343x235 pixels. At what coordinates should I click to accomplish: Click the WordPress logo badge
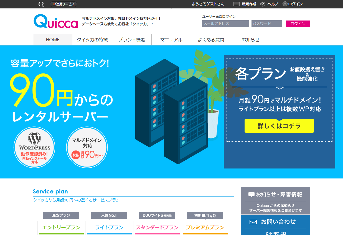34,147
